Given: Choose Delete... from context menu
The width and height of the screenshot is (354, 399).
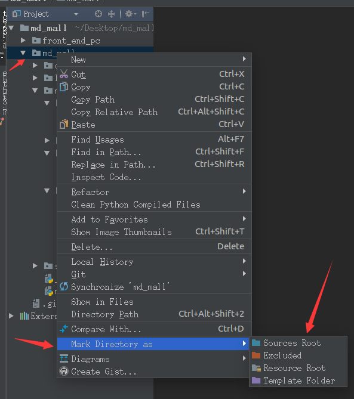Looking at the screenshot, I should coord(155,246).
